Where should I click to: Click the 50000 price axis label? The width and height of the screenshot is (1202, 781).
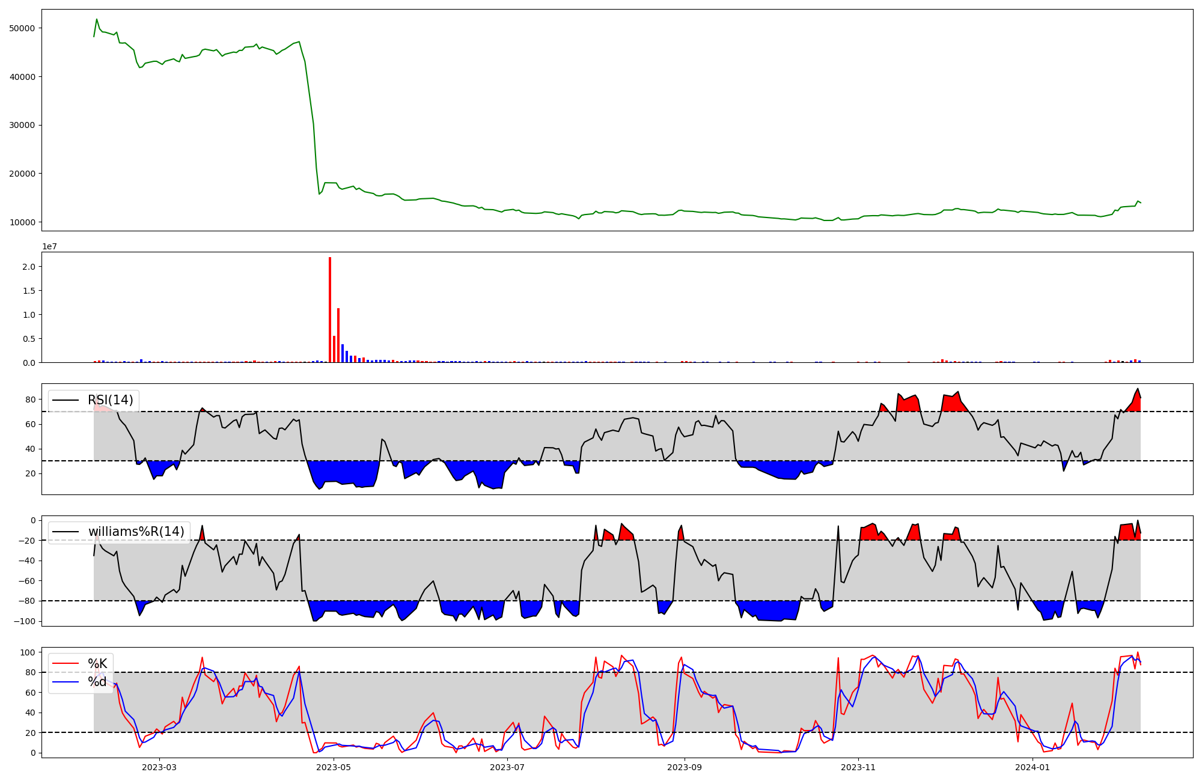point(22,28)
